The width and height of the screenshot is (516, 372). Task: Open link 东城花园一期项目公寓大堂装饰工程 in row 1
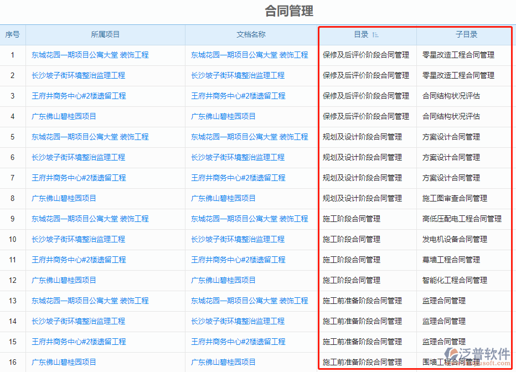point(89,55)
